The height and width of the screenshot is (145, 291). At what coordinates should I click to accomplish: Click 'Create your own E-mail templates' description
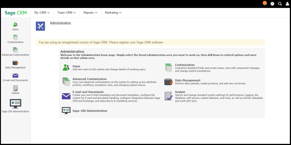coord(116,98)
